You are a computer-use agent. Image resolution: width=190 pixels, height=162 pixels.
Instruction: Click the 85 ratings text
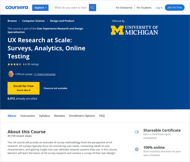(x=33, y=64)
